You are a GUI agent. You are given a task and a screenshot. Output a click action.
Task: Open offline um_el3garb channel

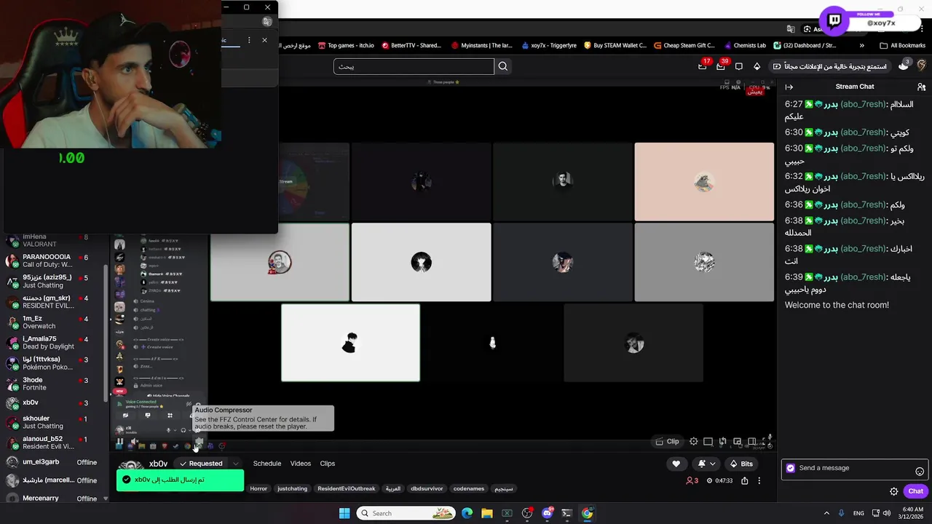51,462
